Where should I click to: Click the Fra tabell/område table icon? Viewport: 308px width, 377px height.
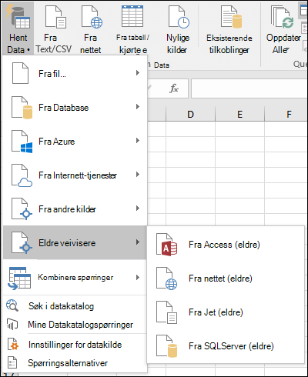[x=132, y=16]
